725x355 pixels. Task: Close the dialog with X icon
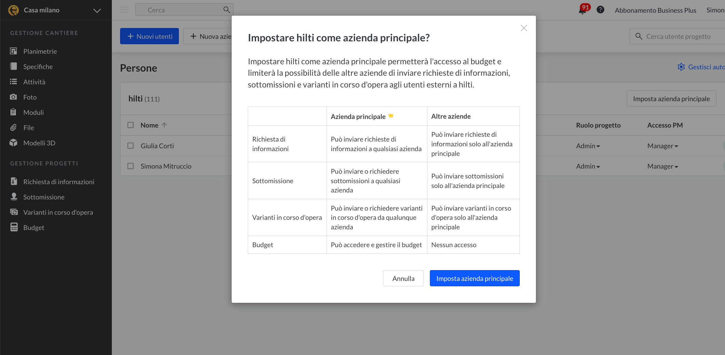click(x=524, y=28)
